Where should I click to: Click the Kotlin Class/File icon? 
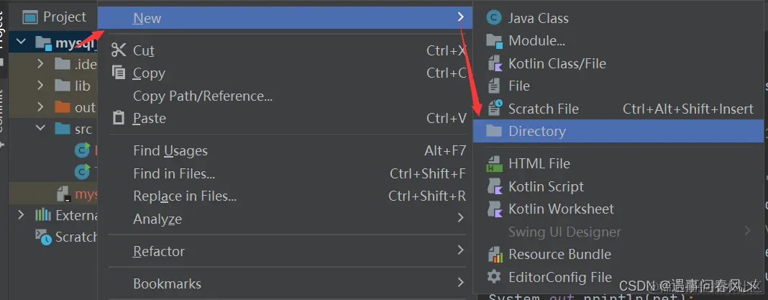pyautogui.click(x=495, y=64)
